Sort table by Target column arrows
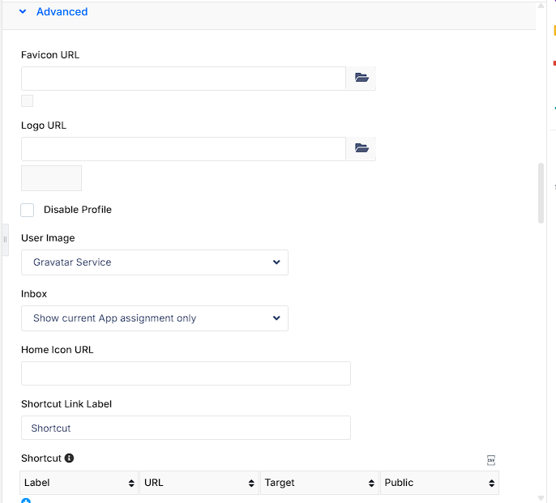 [371, 483]
